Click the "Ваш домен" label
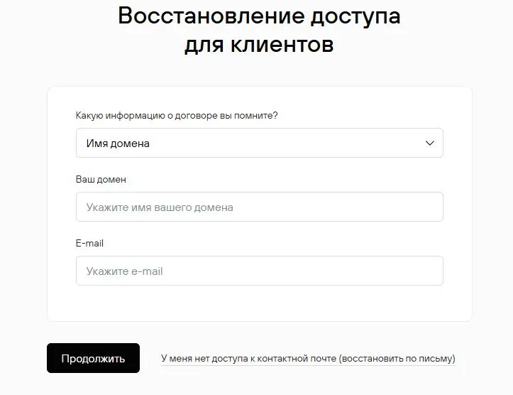This screenshot has height=395, width=513. (x=101, y=179)
